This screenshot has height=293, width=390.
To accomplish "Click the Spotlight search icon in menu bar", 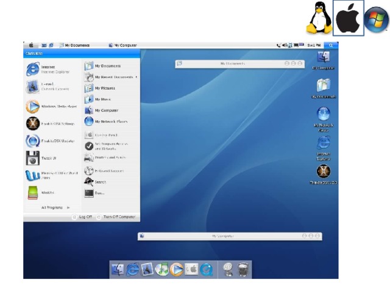I will click(x=331, y=45).
